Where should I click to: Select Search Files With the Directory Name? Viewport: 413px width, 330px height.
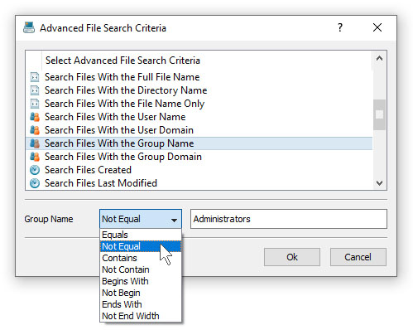199,90
